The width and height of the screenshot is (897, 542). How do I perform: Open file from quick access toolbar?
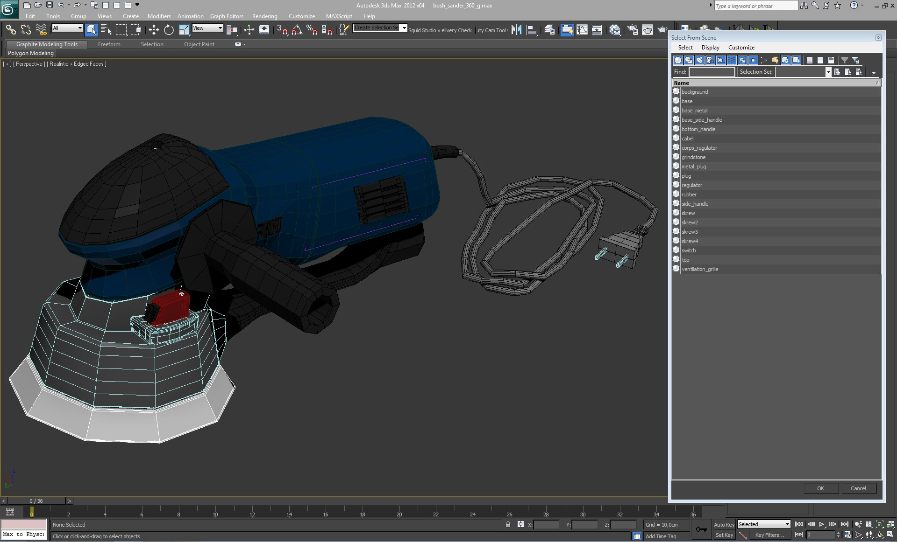[x=38, y=5]
